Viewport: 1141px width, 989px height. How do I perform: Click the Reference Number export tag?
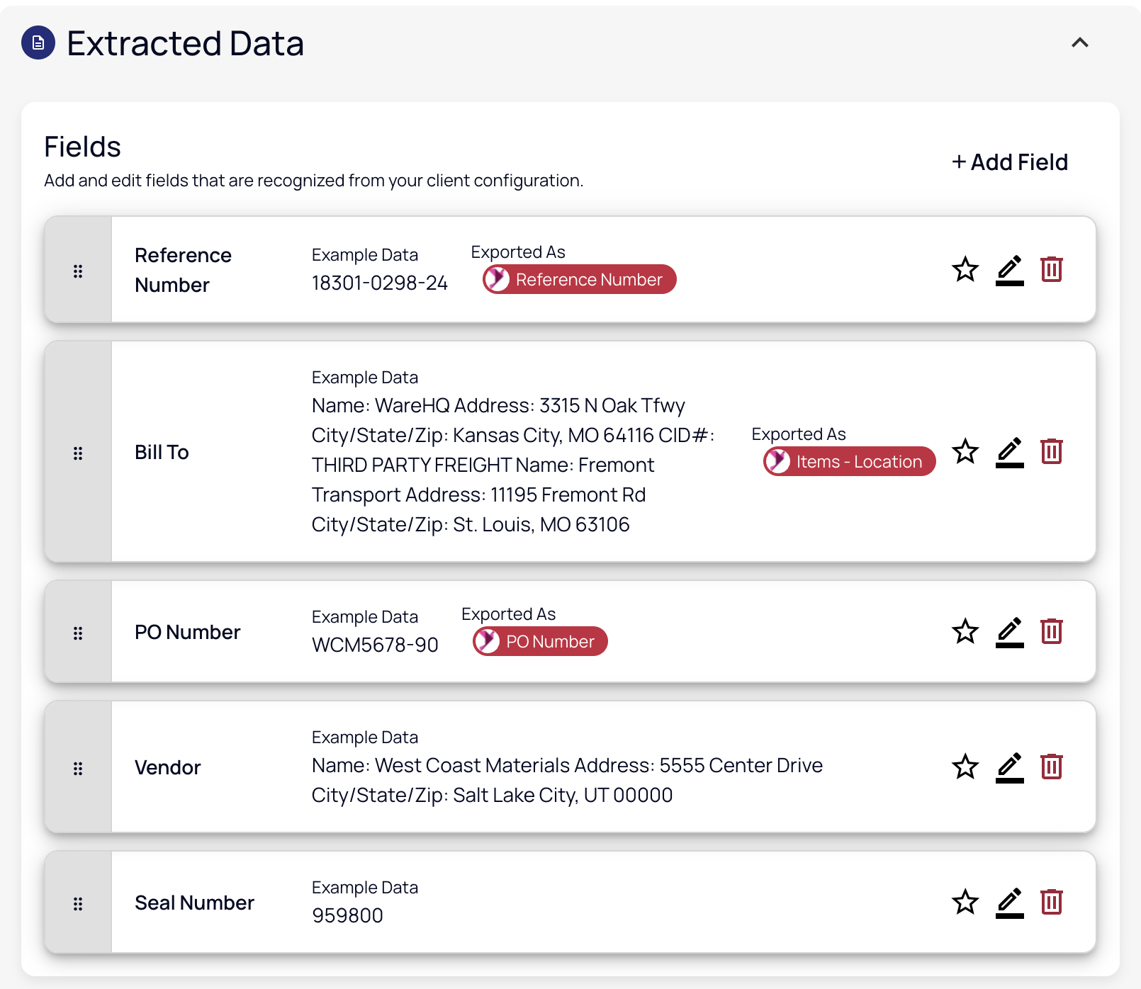click(580, 279)
